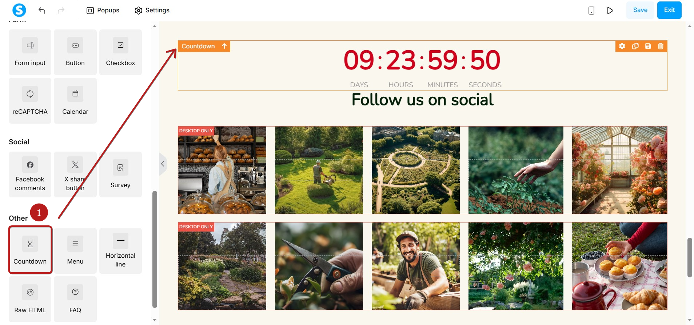Duplicate the Countdown block

coord(635,46)
